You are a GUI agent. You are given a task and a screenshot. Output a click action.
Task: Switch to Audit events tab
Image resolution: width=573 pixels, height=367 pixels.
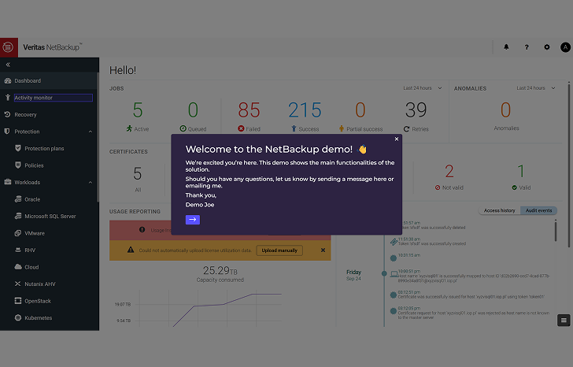click(538, 210)
